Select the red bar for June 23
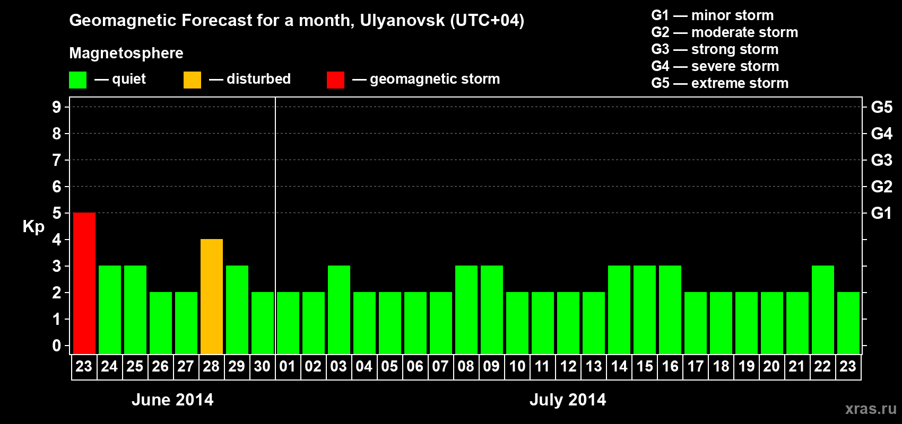Image resolution: width=902 pixels, height=424 pixels. tap(84, 283)
